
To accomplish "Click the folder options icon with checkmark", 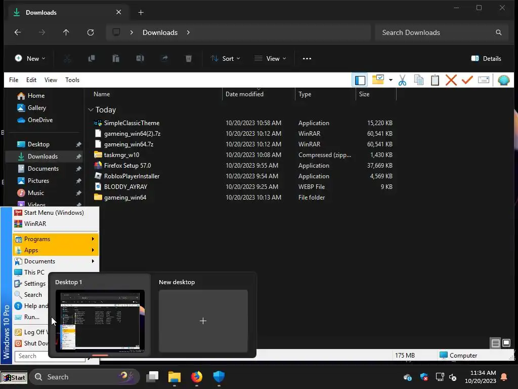I will (x=378, y=80).
